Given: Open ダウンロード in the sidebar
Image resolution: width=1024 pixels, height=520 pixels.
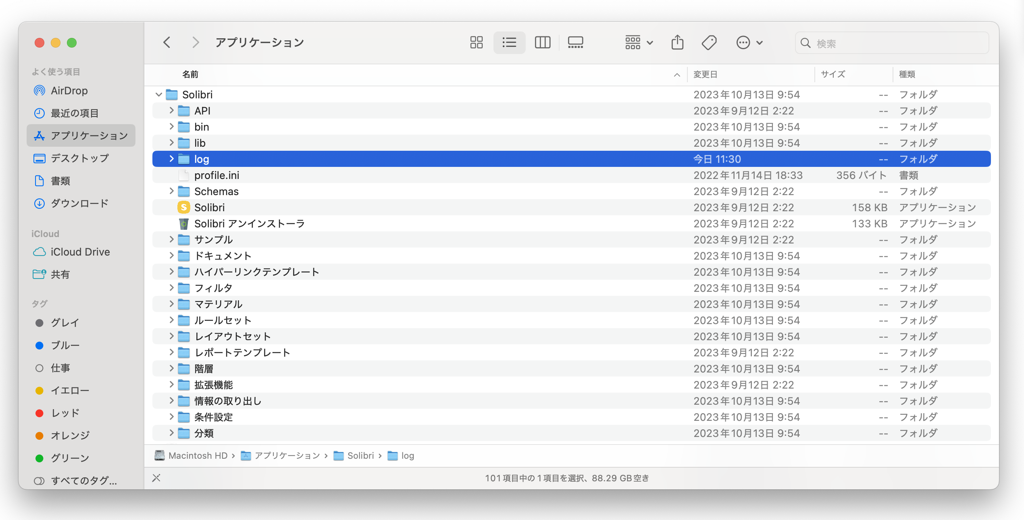Looking at the screenshot, I should (81, 204).
